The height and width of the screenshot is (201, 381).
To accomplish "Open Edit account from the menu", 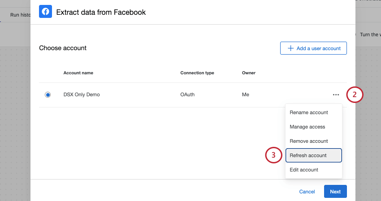I will [304, 170].
